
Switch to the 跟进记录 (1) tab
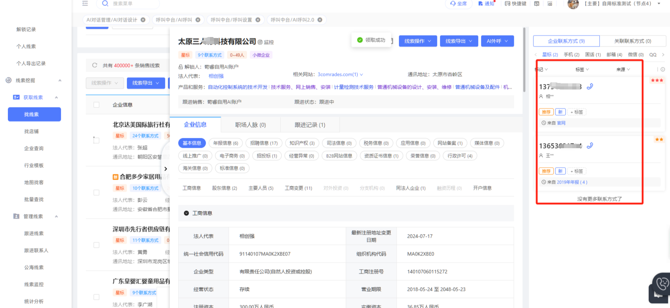(310, 125)
